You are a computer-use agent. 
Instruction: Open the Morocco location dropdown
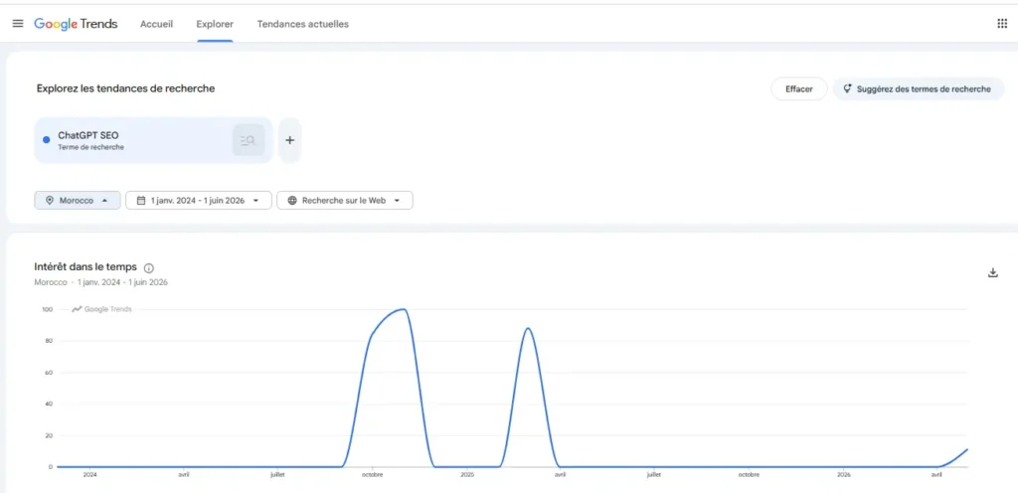[x=78, y=201]
